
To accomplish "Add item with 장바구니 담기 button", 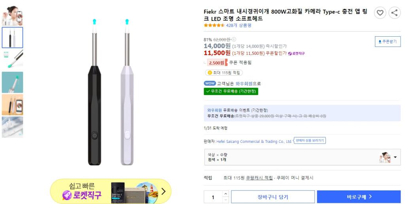I will click(273, 197).
